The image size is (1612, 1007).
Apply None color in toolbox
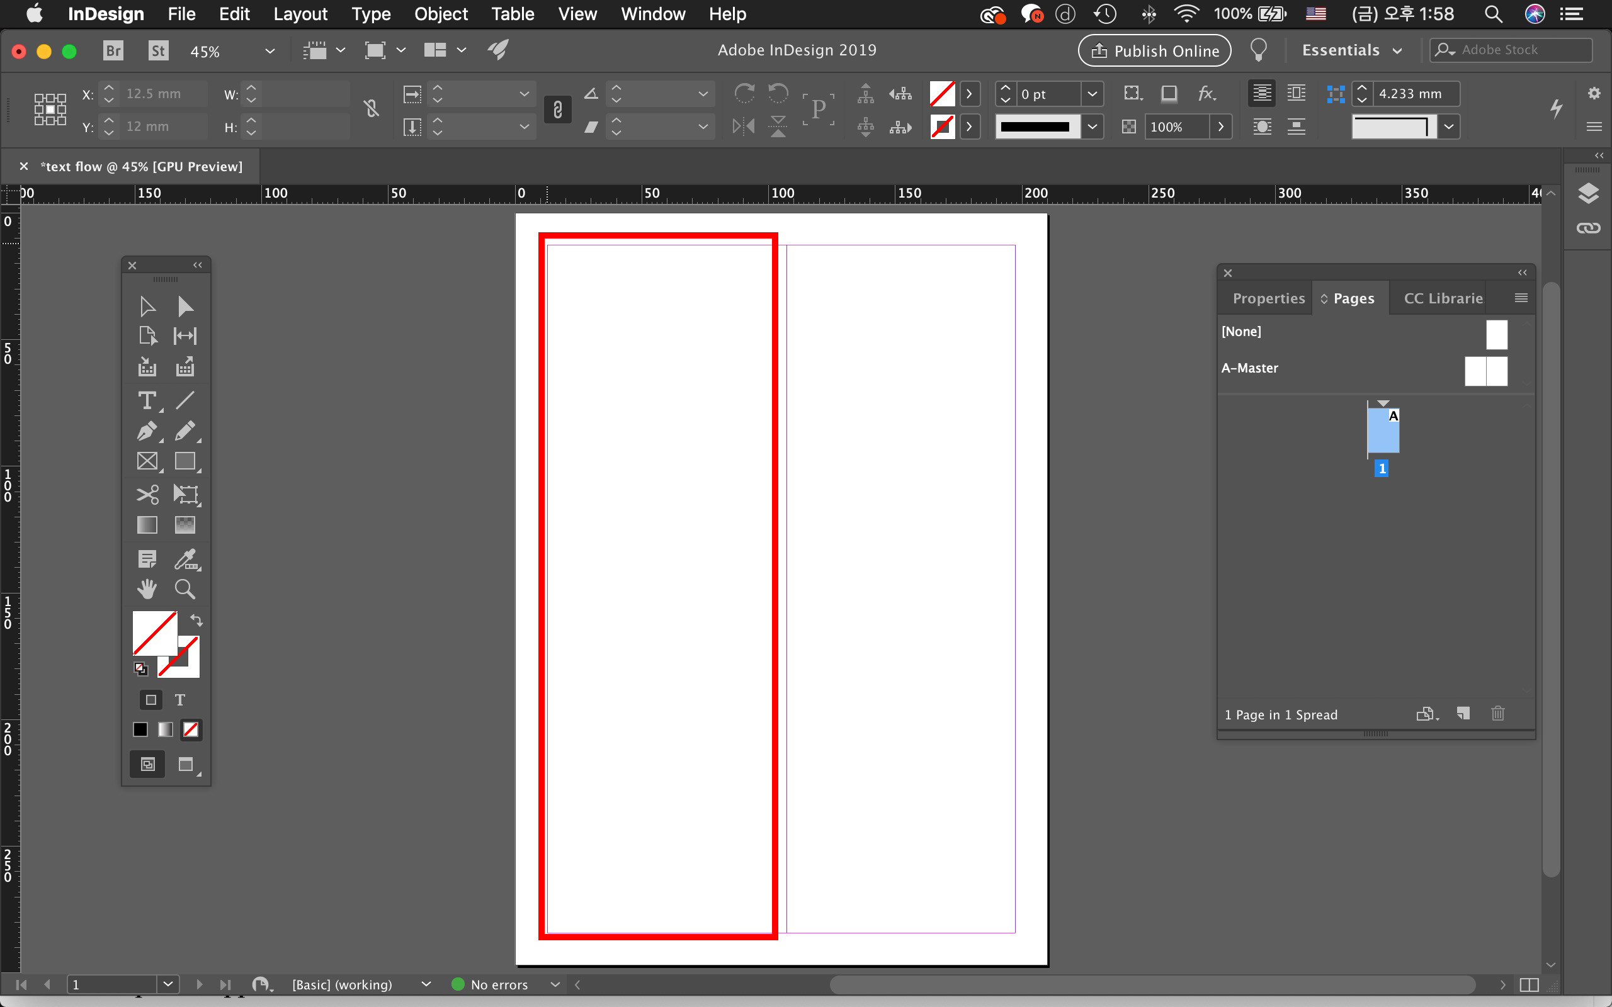pos(191,730)
